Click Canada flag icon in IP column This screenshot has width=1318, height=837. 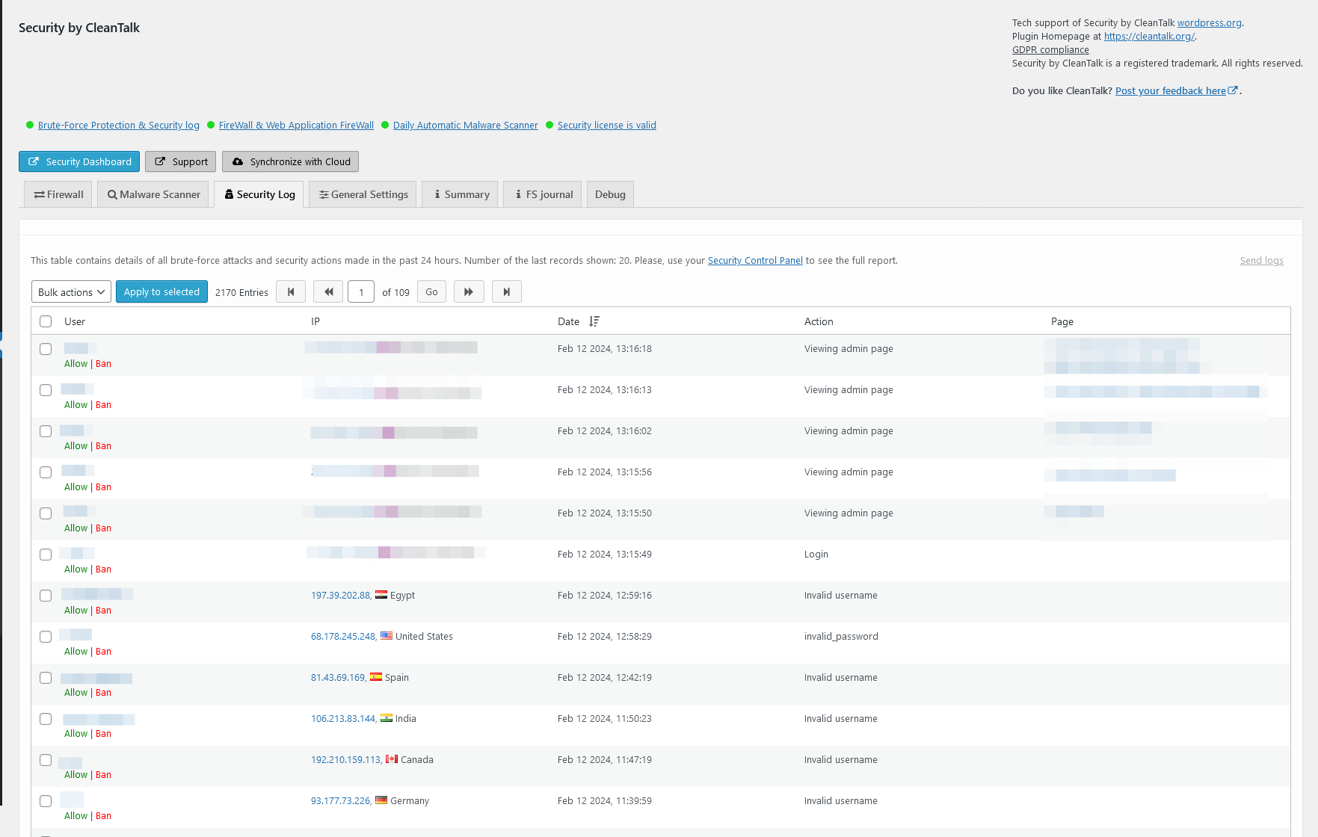392,759
